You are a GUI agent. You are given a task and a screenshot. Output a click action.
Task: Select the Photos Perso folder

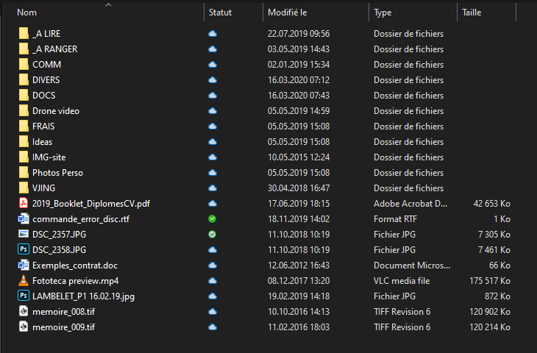pyautogui.click(x=57, y=173)
